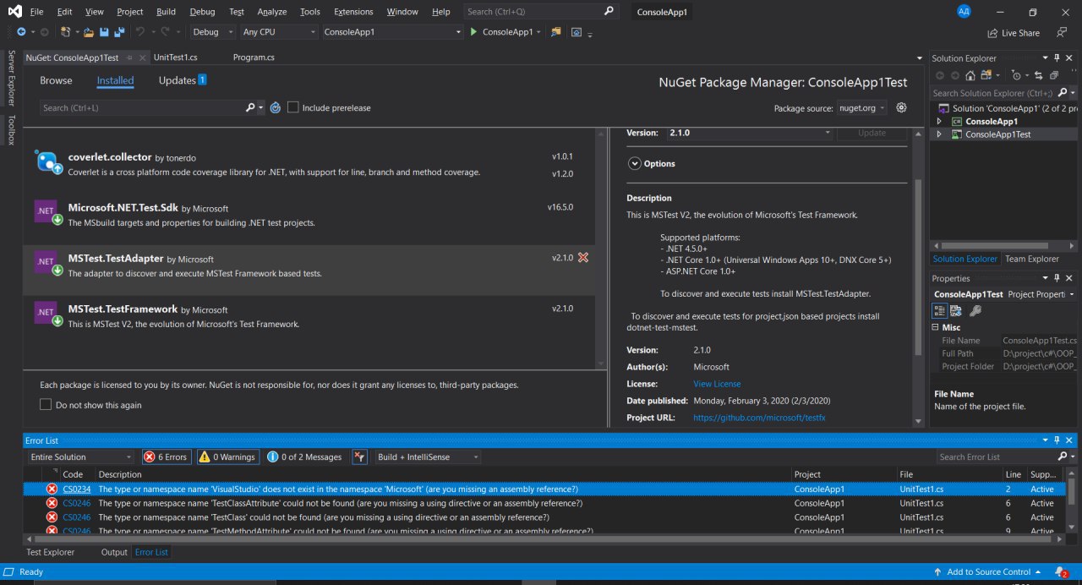
Task: Click the AD user account avatar
Action: coord(964,11)
